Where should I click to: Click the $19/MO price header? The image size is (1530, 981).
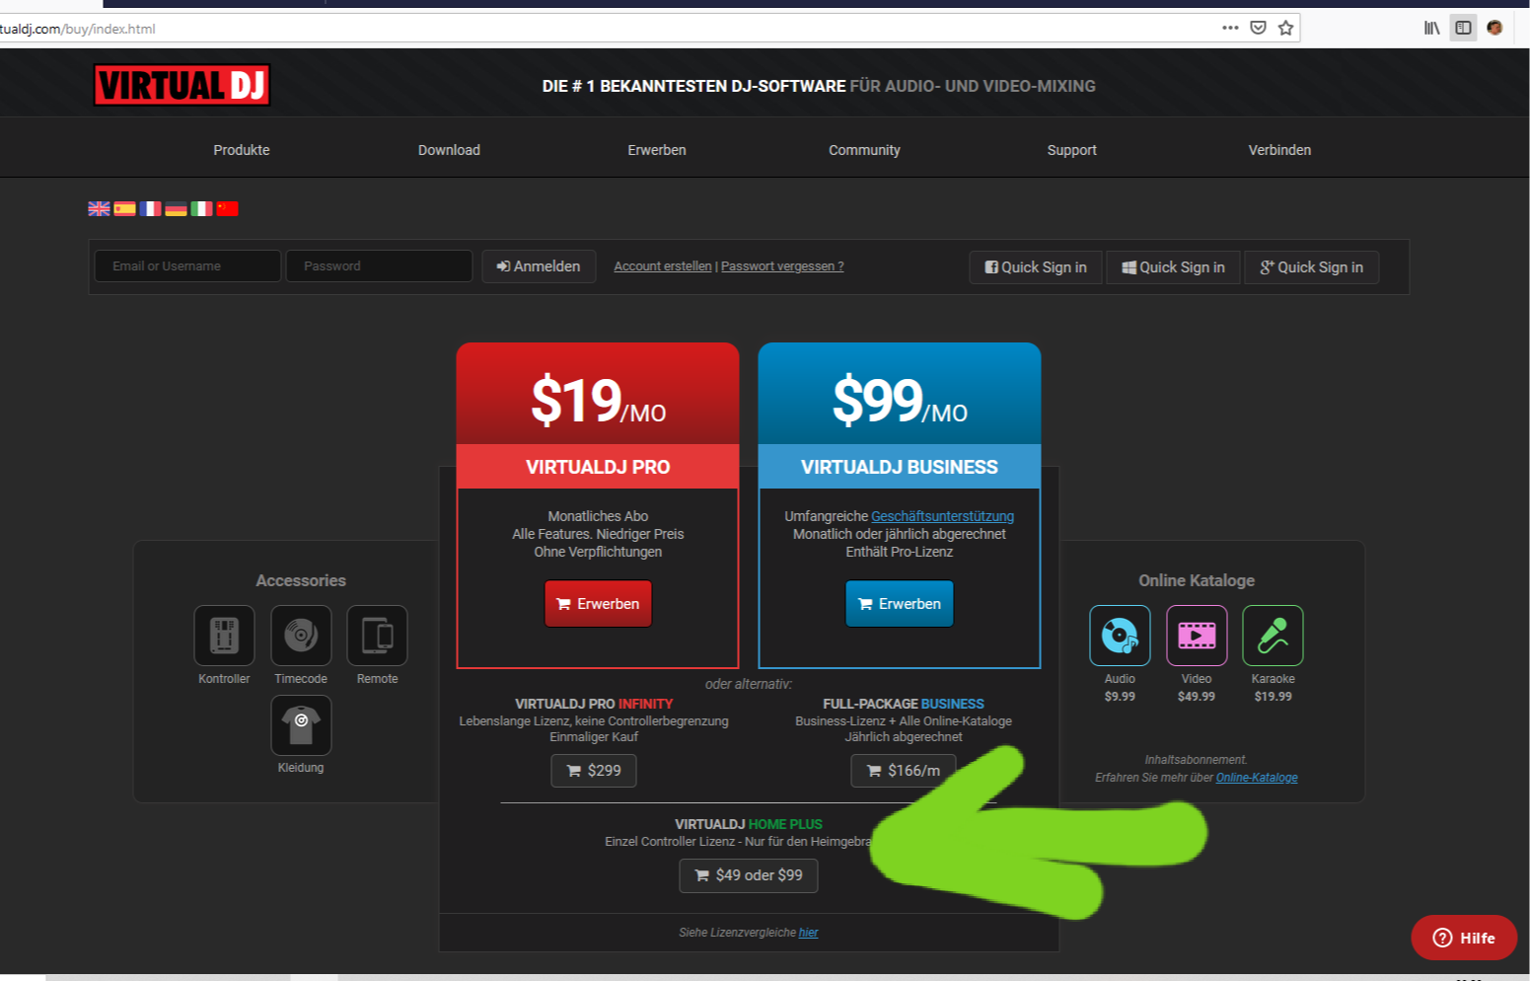598,400
